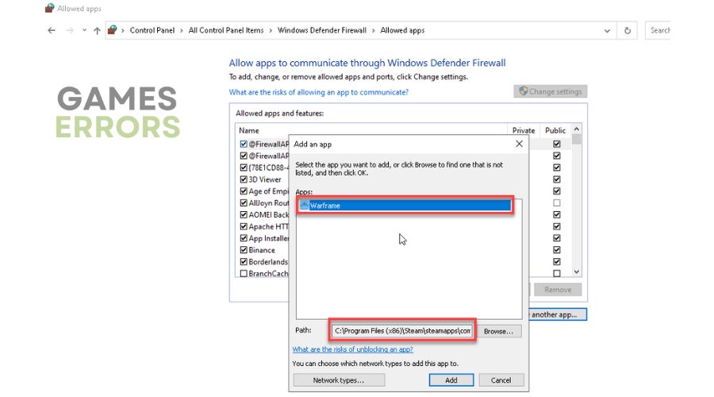Image resolution: width=714 pixels, height=397 pixels.
Task: Click the Allowed apps title bar icon
Action: click(50, 8)
